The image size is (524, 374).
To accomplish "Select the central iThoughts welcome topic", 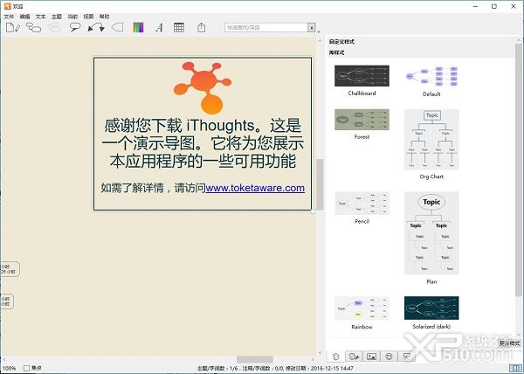I will [x=203, y=134].
